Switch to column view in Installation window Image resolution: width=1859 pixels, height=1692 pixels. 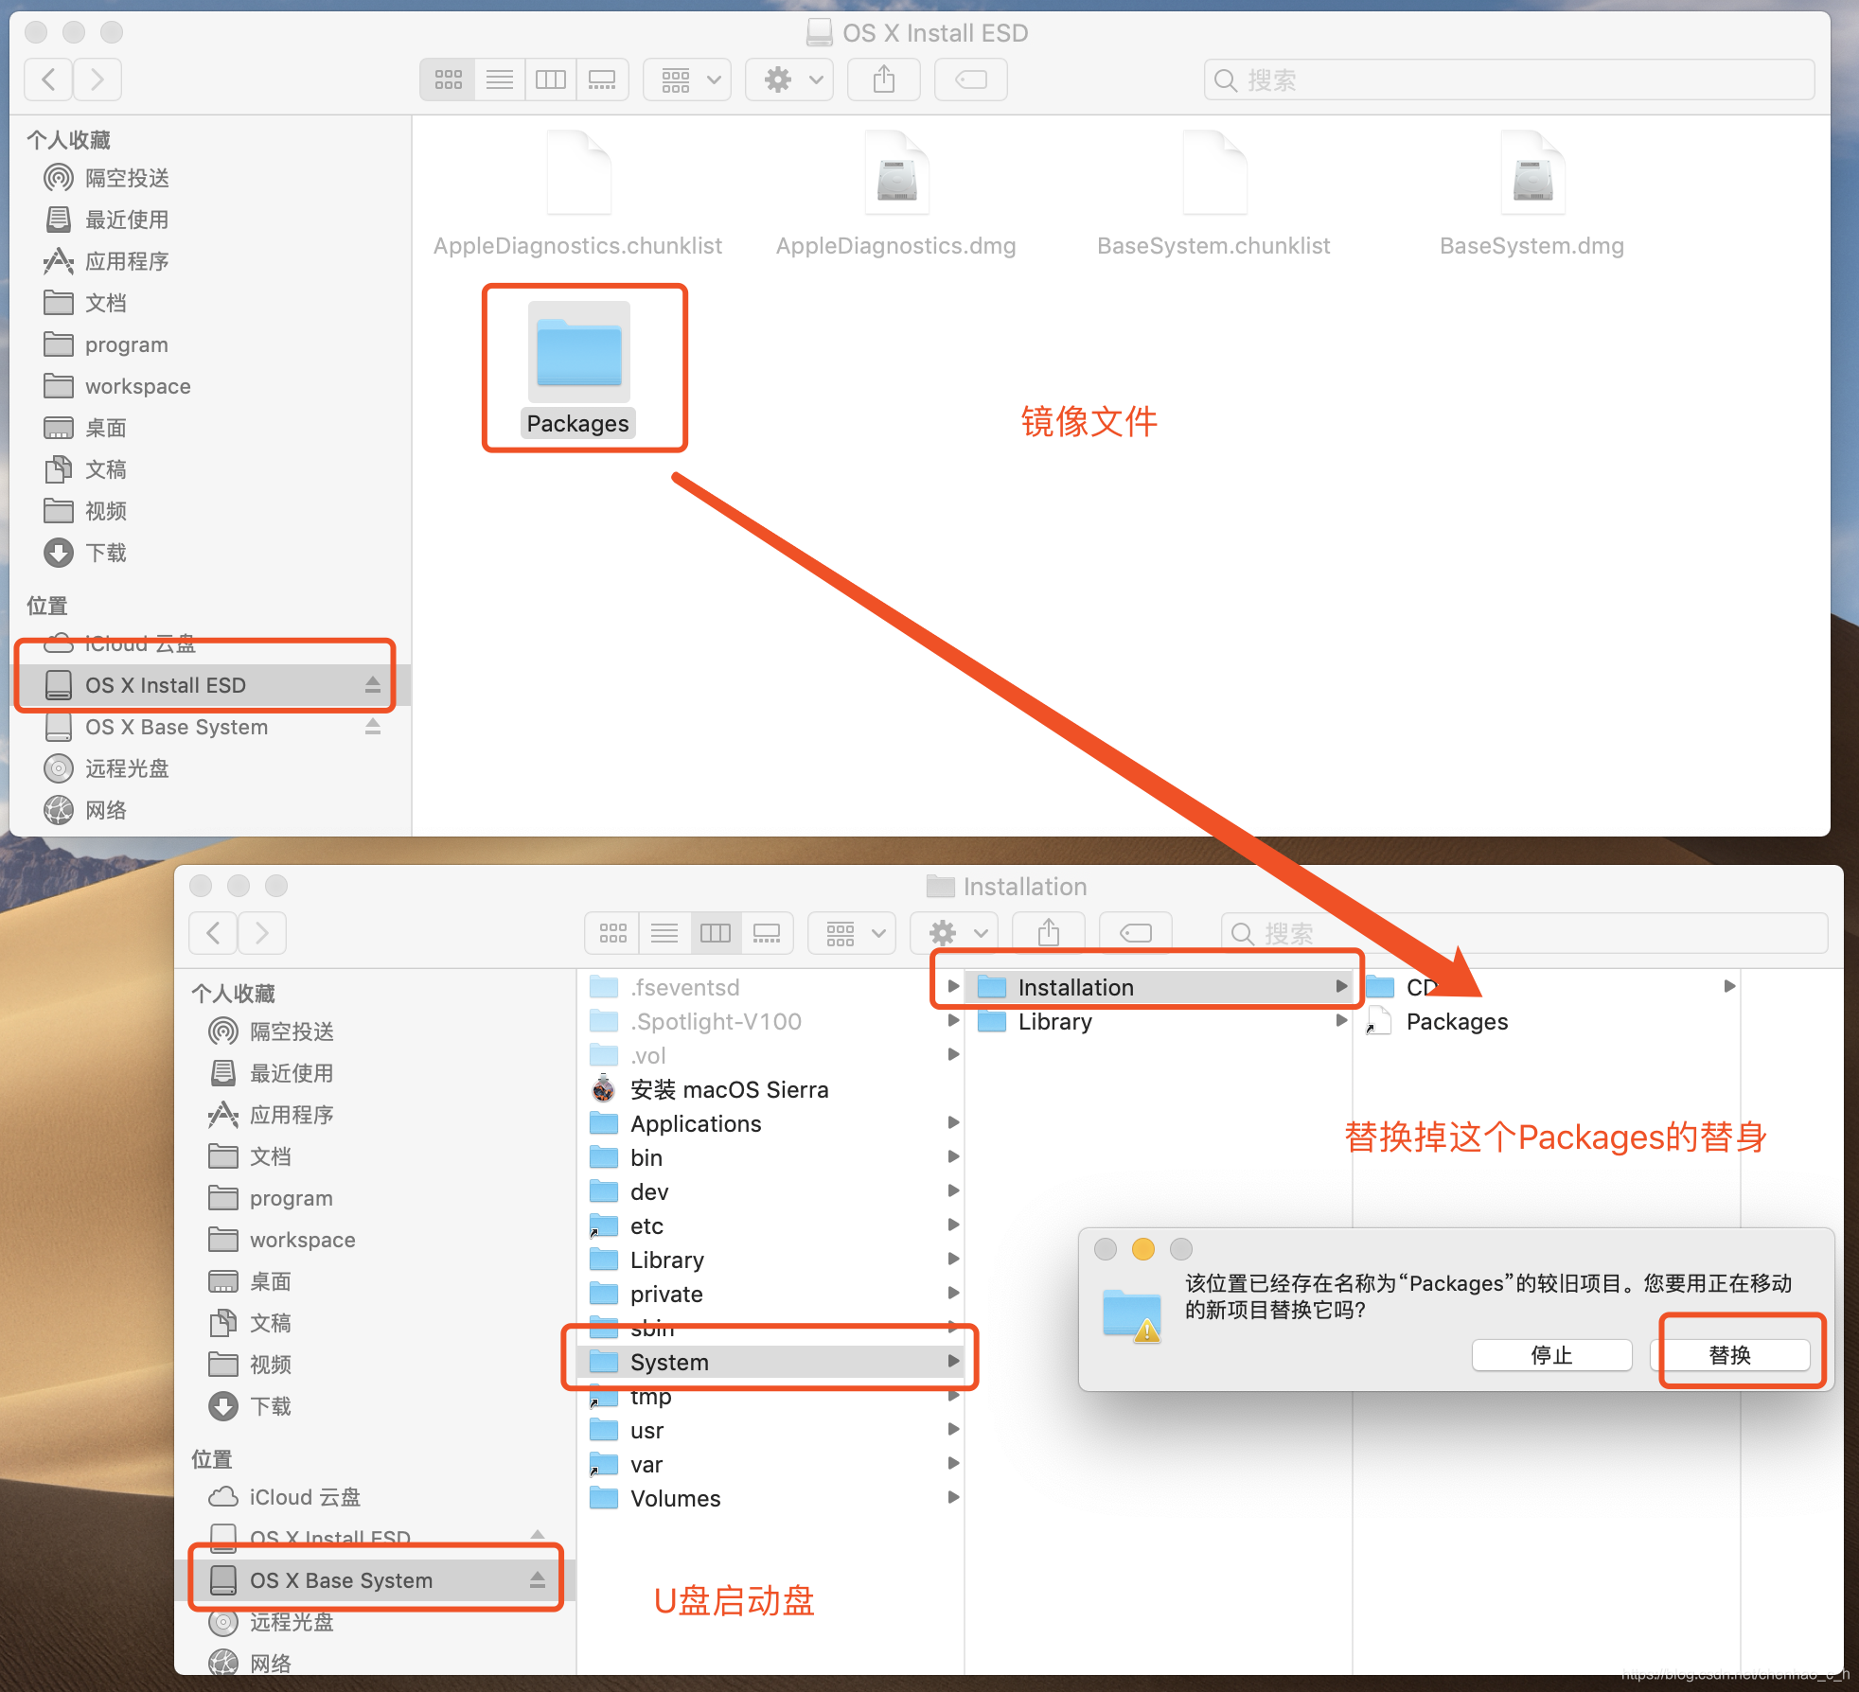(716, 933)
